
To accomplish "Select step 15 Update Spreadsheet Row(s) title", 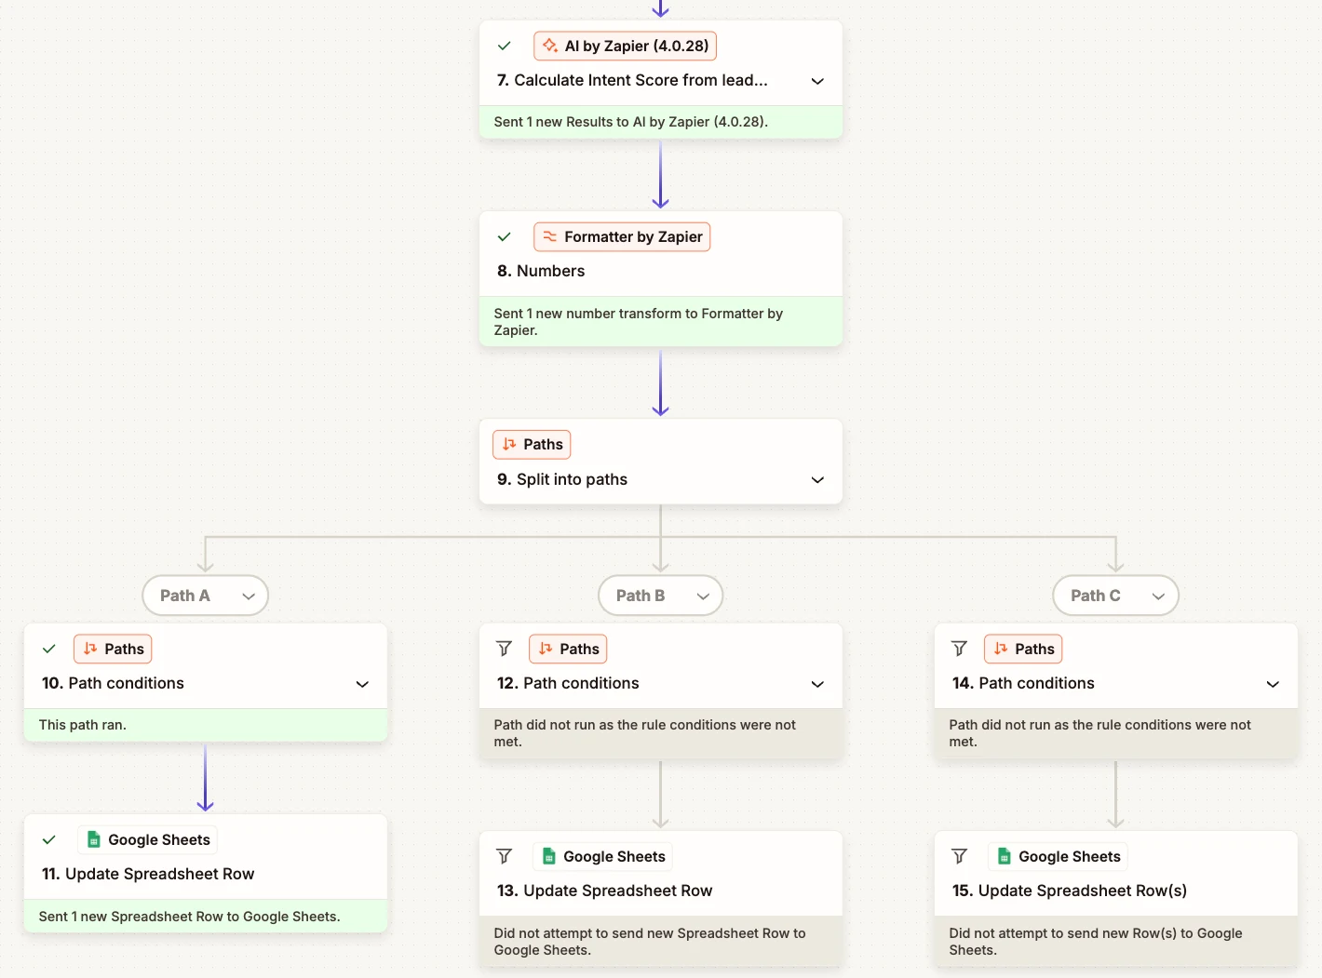I will 1070,891.
